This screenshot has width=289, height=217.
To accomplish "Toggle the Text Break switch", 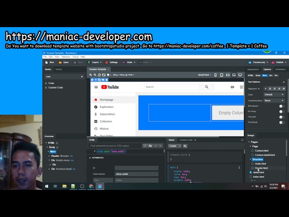I will (x=281, y=123).
